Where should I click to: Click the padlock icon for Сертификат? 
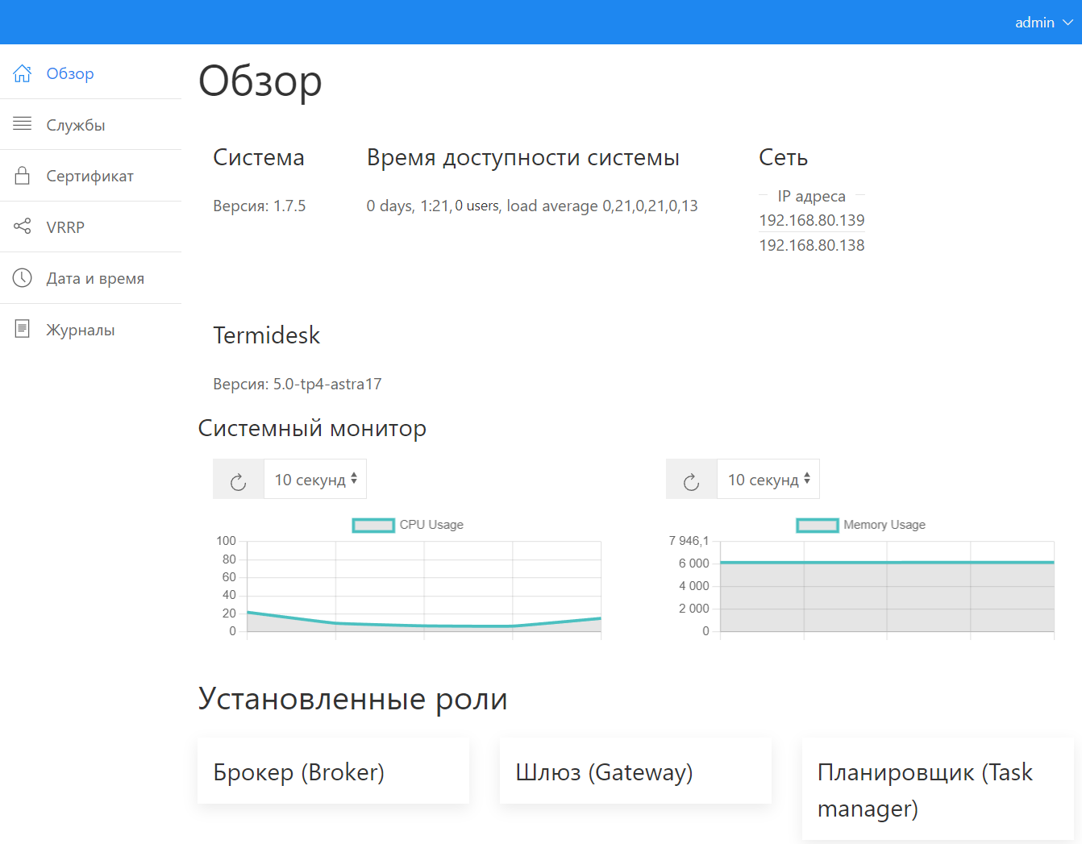pos(23,176)
